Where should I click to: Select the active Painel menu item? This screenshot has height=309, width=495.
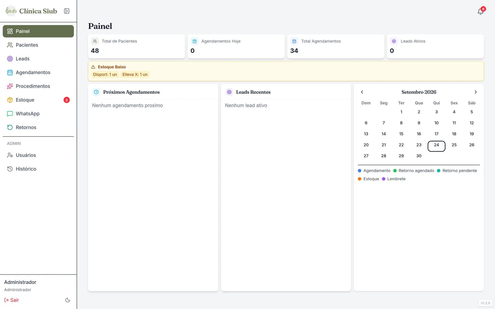[x=38, y=31]
